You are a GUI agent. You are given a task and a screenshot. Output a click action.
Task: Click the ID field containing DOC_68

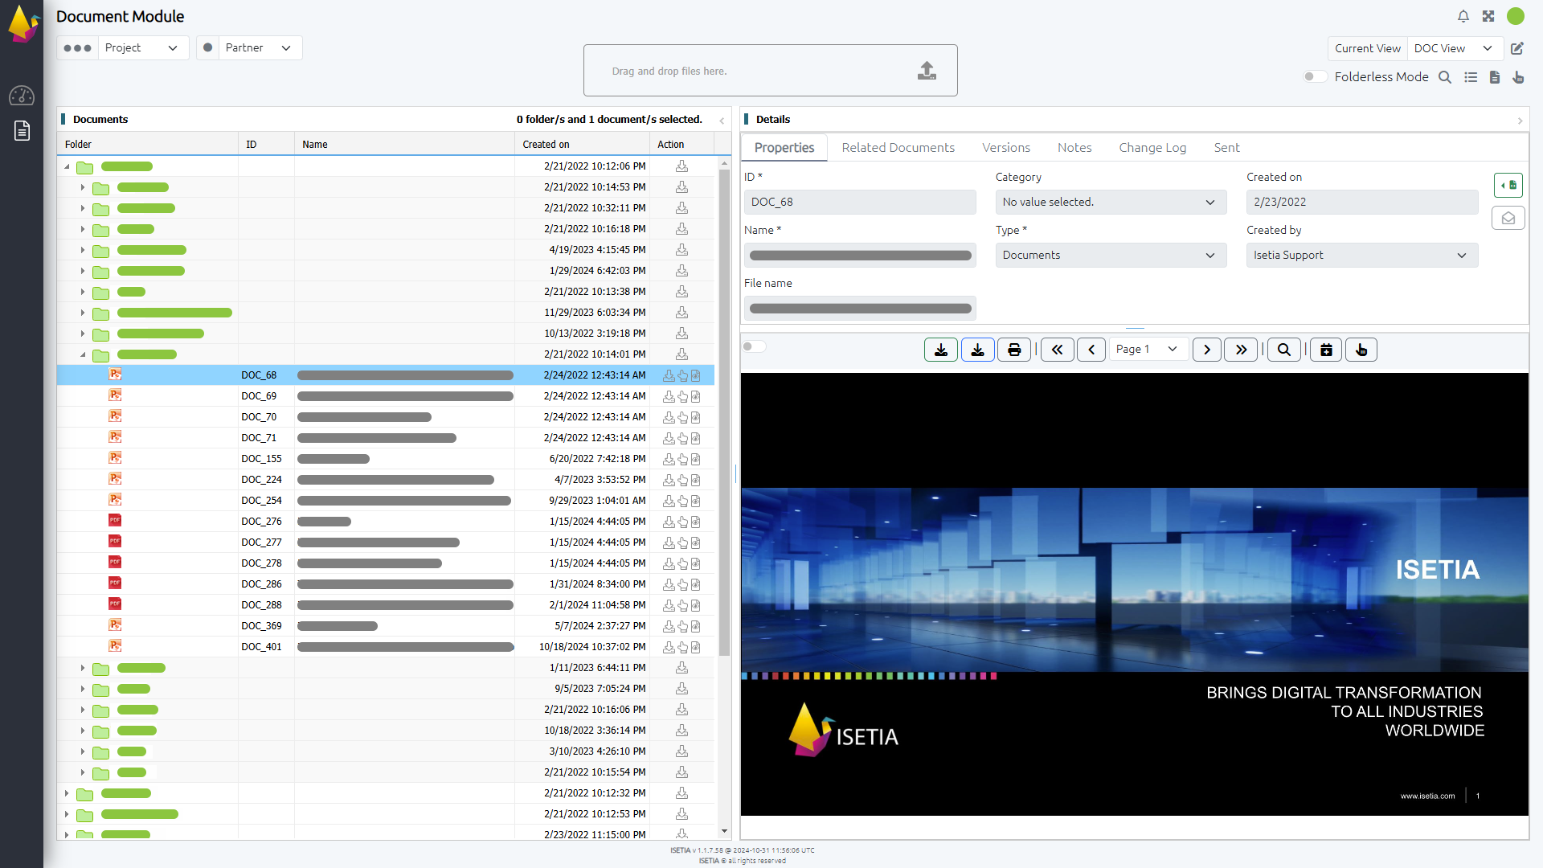860,202
